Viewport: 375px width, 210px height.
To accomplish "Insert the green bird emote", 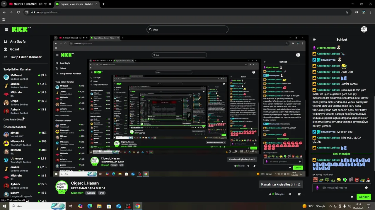I will point(345,180).
